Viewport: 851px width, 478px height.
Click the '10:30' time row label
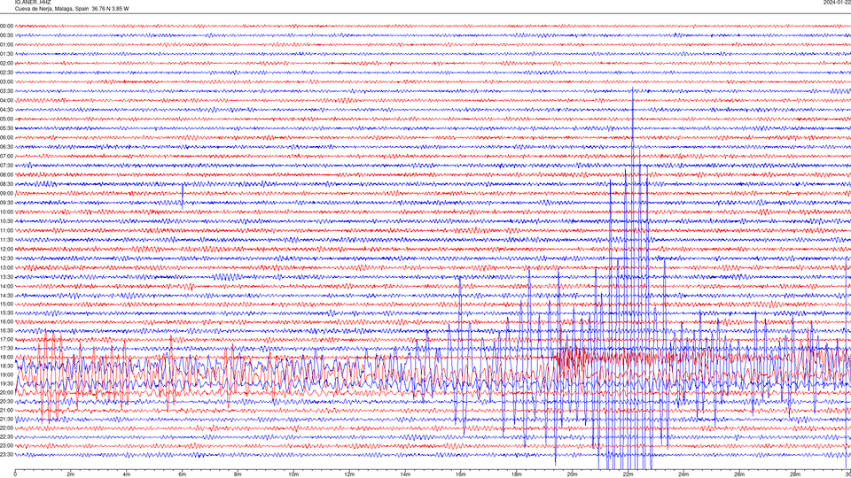[x=6, y=221]
